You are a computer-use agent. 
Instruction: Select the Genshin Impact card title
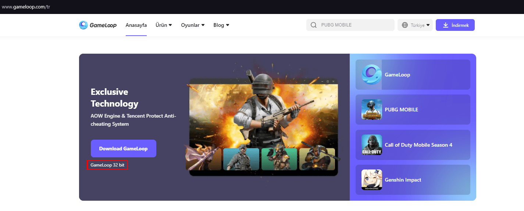403,180
